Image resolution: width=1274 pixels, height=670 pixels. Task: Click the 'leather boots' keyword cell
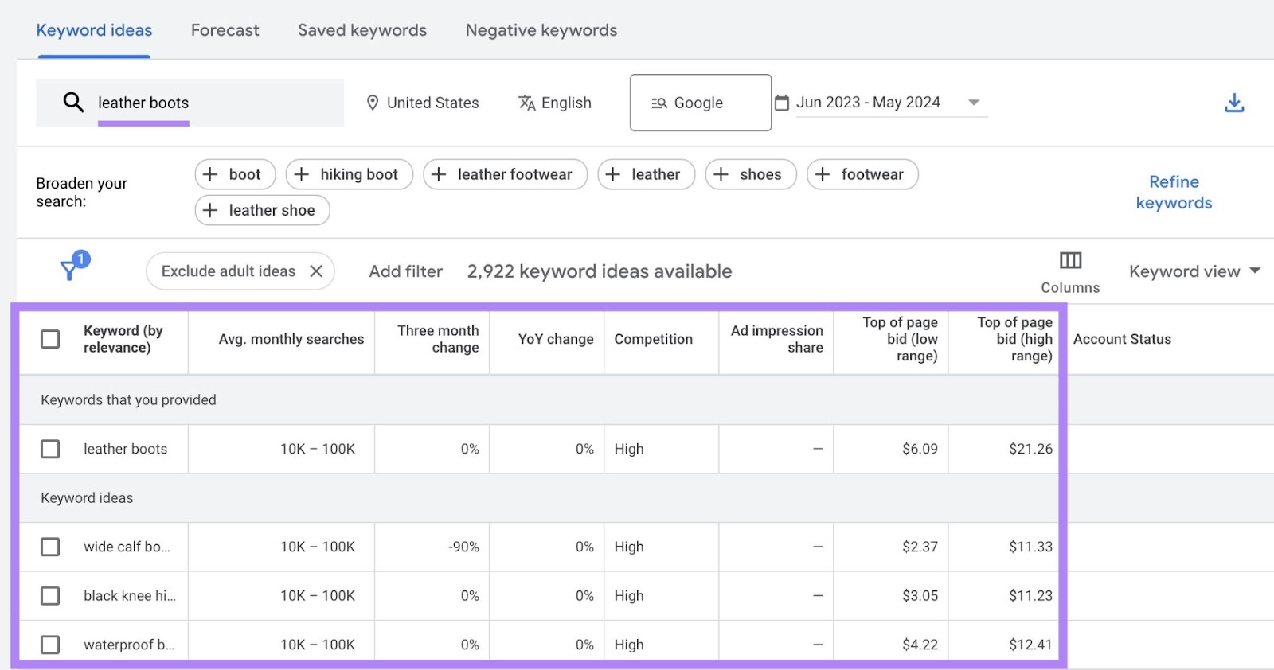126,449
